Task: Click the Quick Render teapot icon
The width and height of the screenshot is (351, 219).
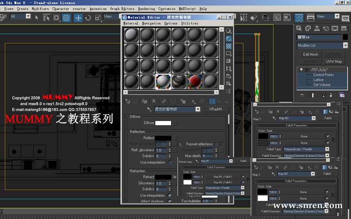Action: pos(346,18)
